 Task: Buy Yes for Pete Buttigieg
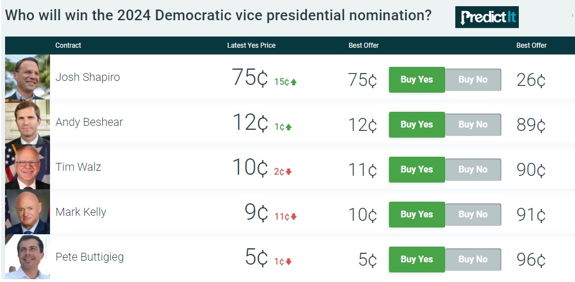(416, 260)
